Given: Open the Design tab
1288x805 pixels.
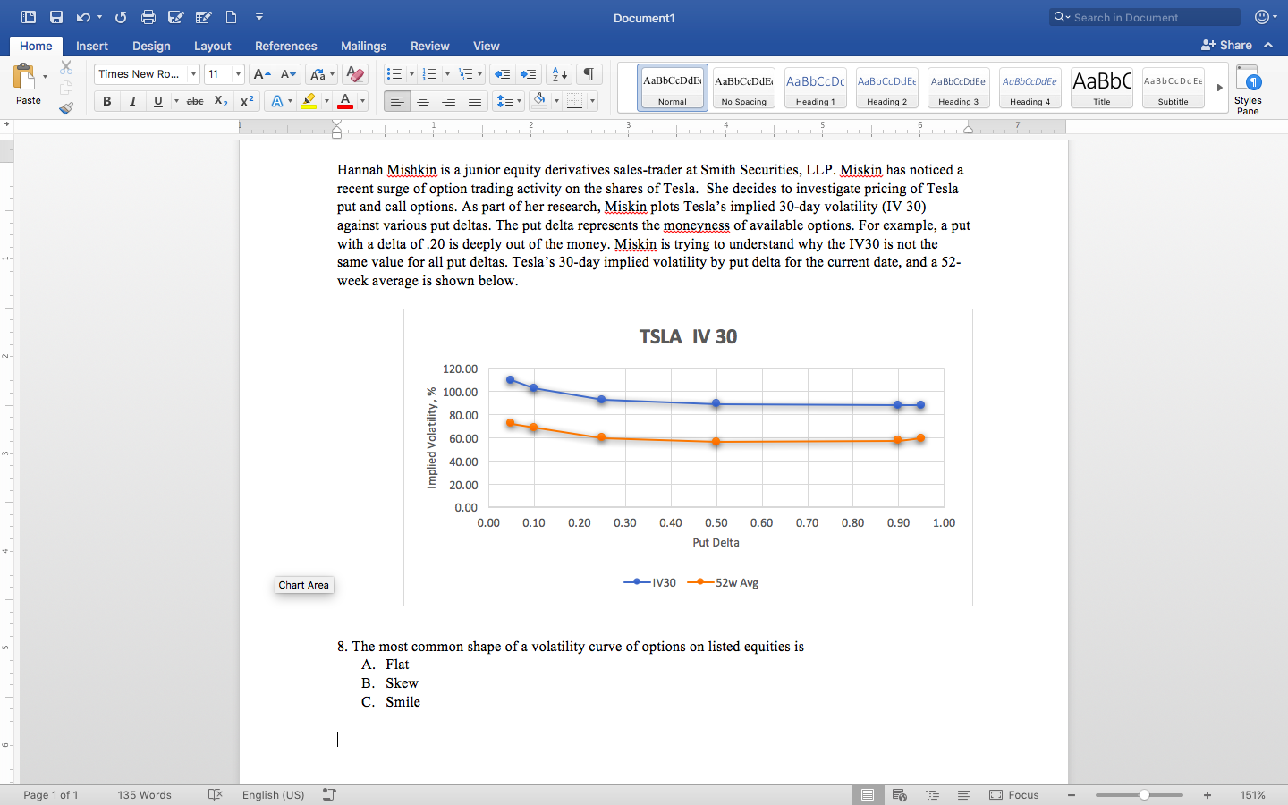Looking at the screenshot, I should (151, 46).
